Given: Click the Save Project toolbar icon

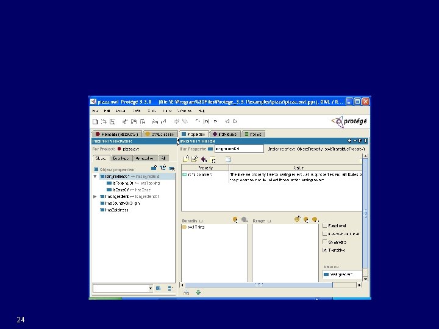Looking at the screenshot, I should coord(113,121).
